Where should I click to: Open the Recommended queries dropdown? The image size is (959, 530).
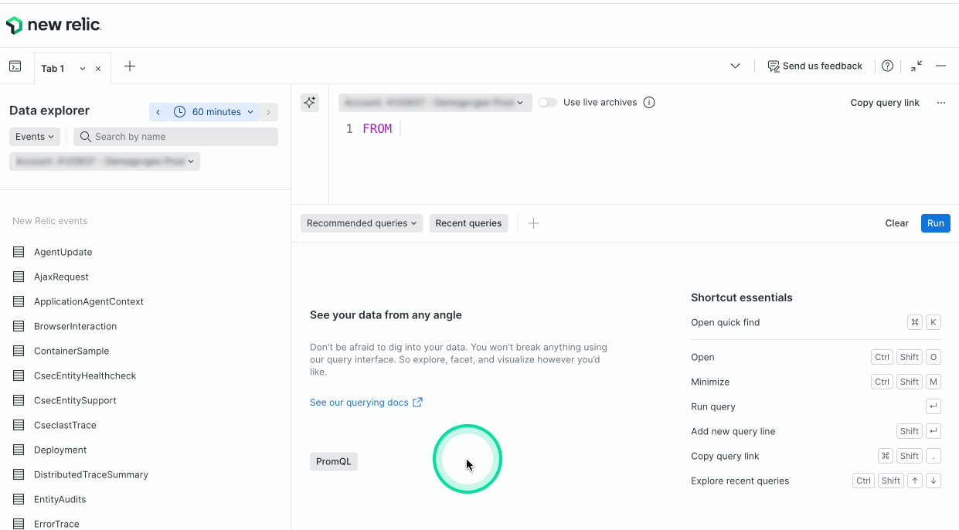click(361, 223)
